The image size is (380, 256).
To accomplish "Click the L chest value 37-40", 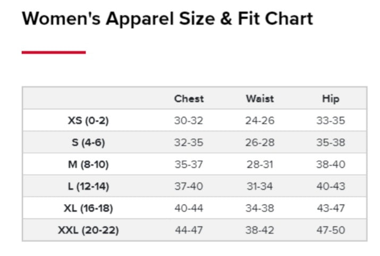I will coord(189,186).
